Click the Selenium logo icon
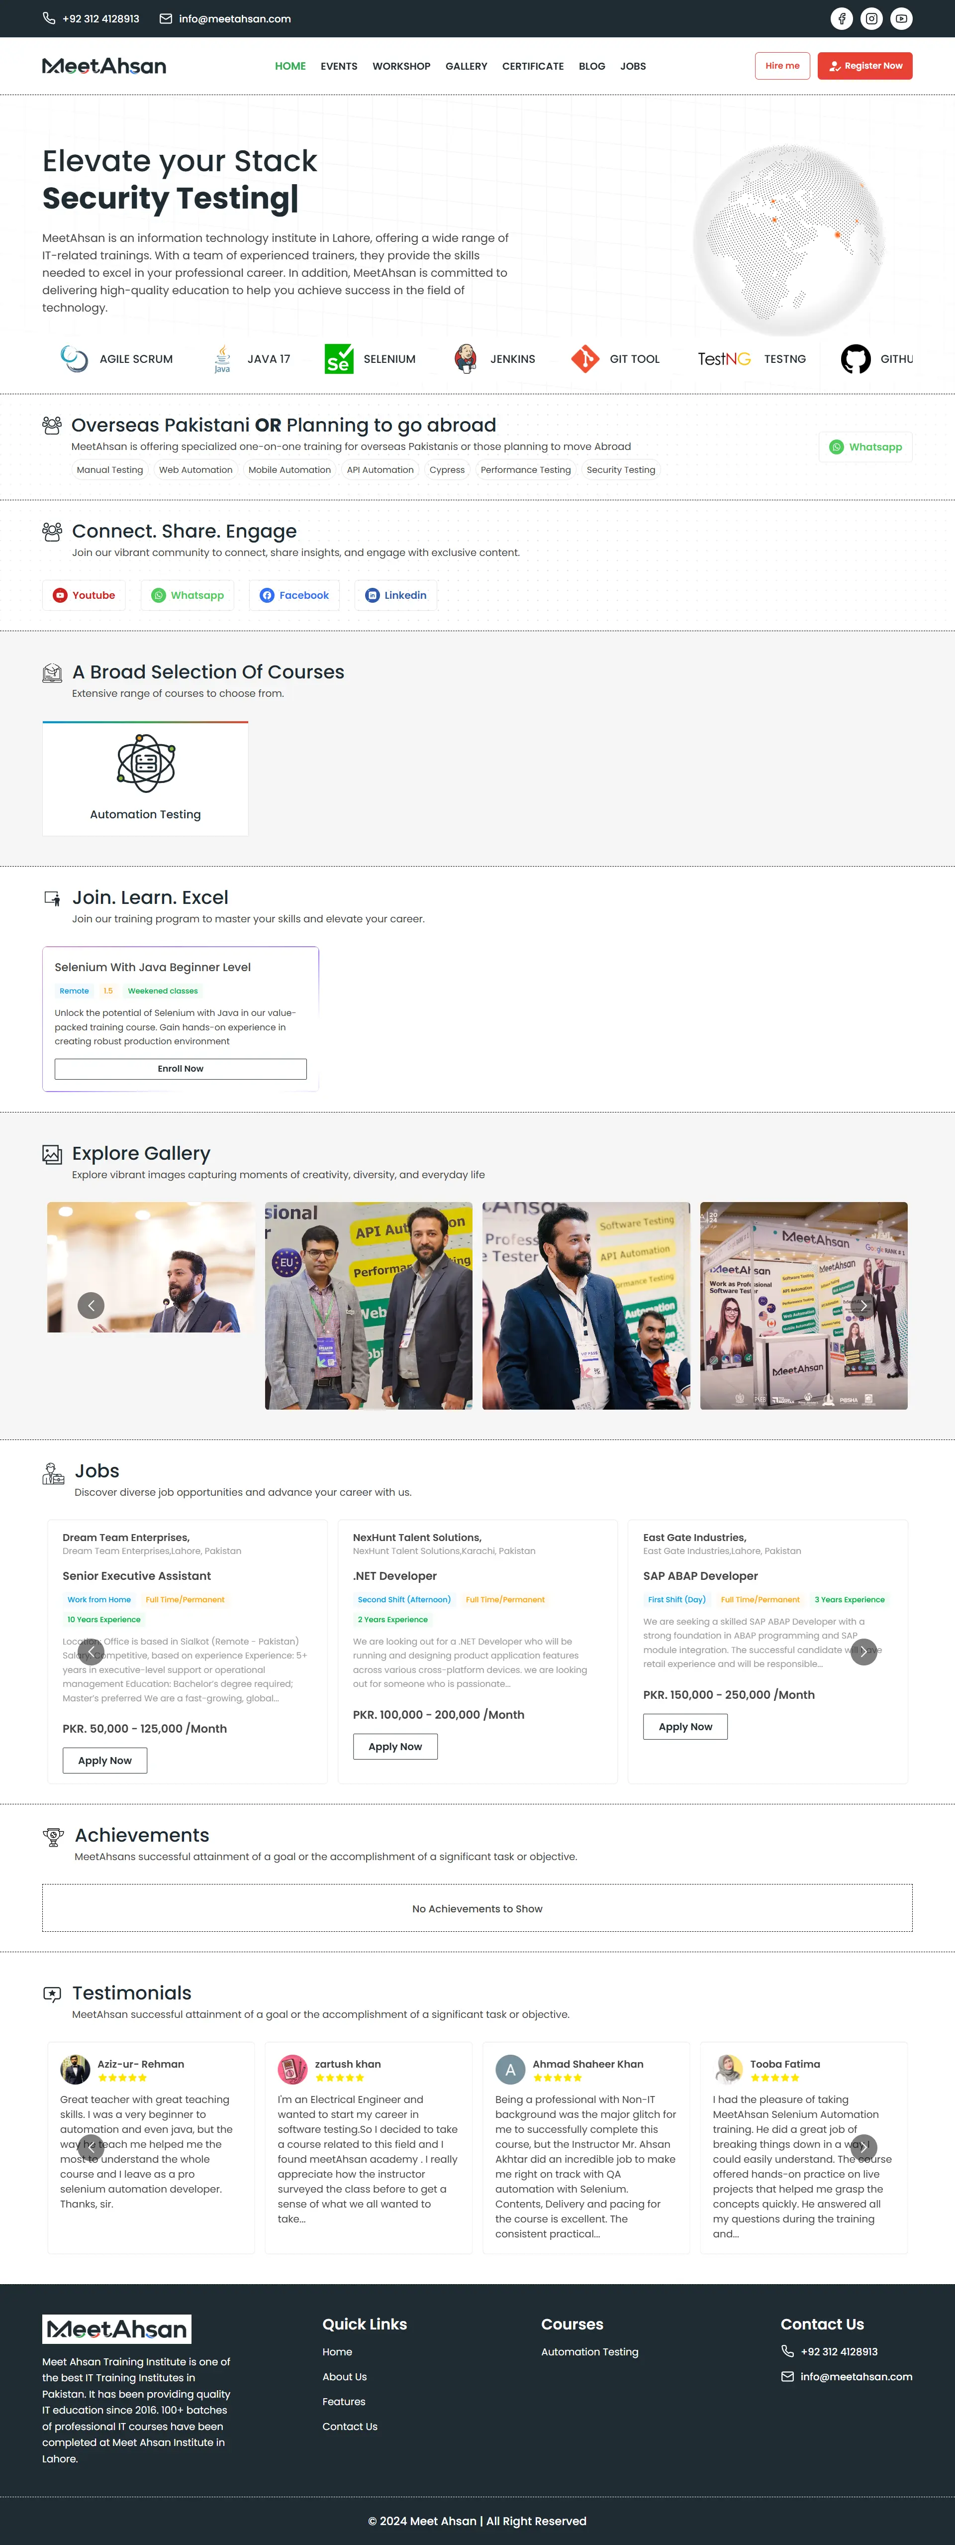This screenshot has width=955, height=2545. click(339, 359)
